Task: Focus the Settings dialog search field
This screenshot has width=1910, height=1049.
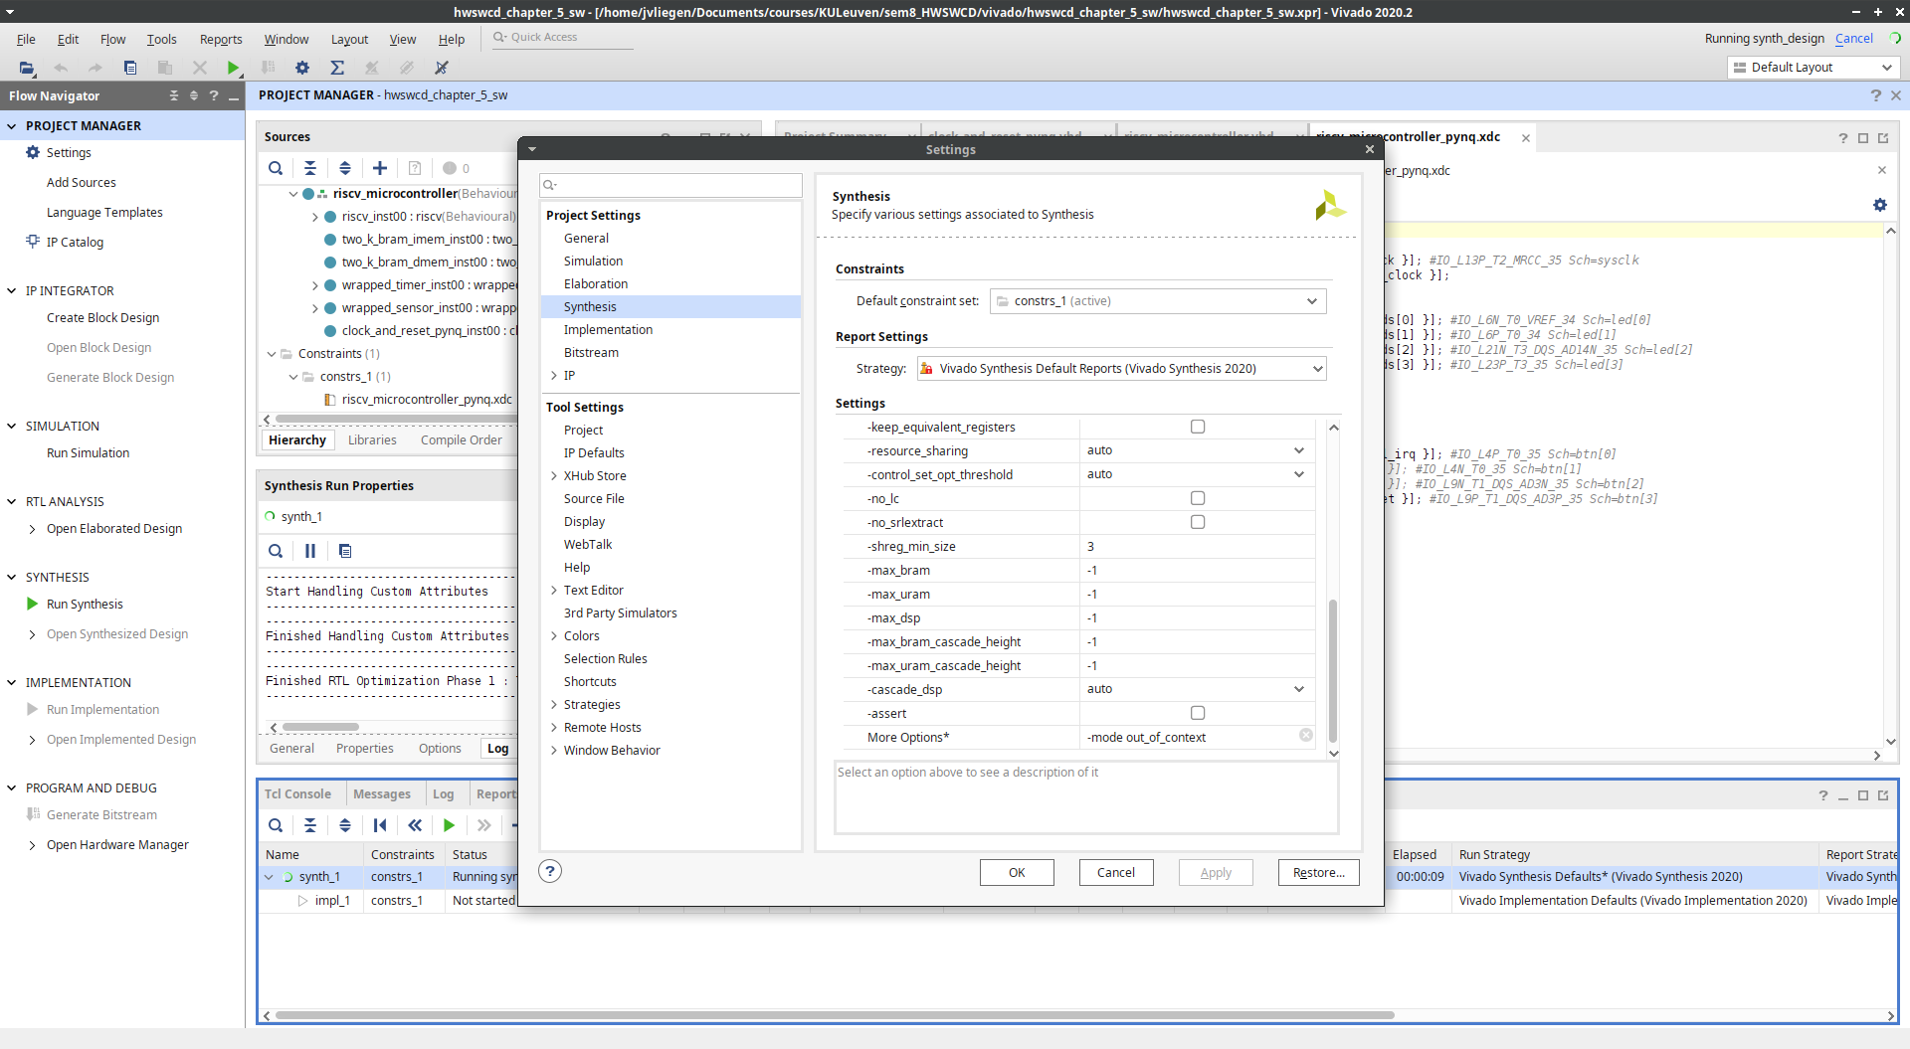Action: coord(671,185)
